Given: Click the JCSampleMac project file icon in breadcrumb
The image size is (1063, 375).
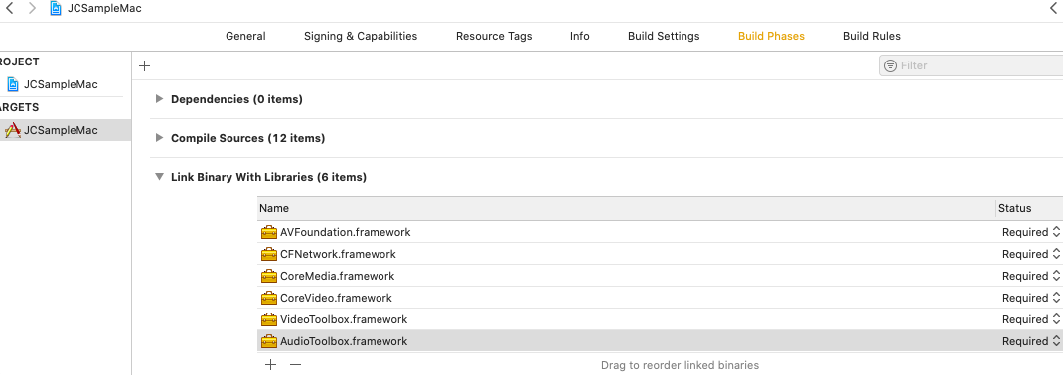Looking at the screenshot, I should pos(56,9).
